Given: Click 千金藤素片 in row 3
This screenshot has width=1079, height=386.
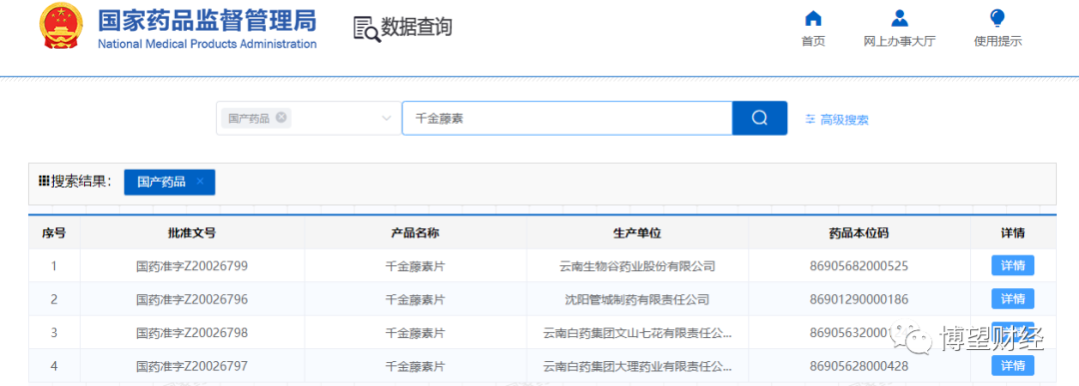Looking at the screenshot, I should [416, 333].
